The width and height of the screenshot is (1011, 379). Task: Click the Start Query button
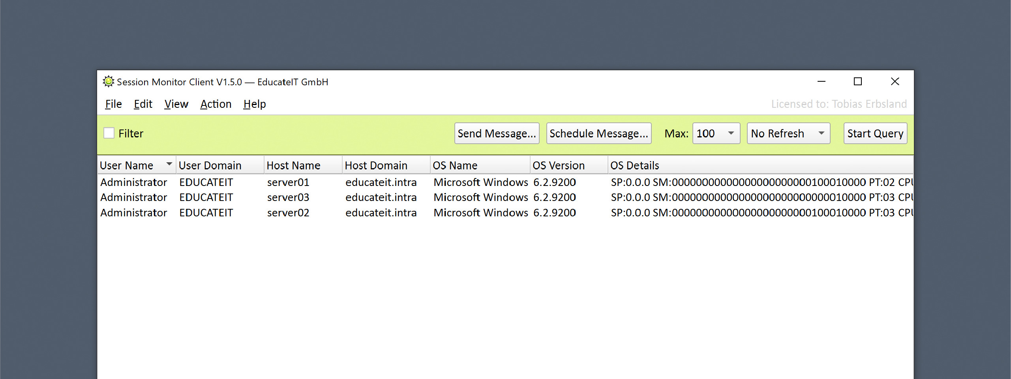click(x=875, y=133)
